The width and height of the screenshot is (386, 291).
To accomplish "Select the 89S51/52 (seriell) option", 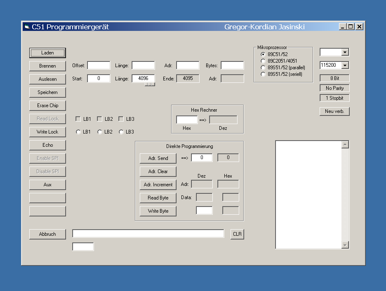I will (x=263, y=74).
